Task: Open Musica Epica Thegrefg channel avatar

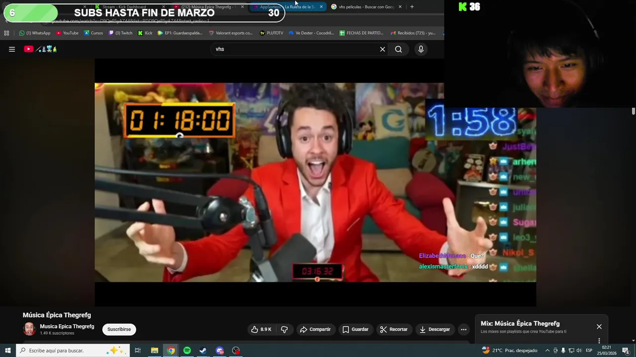Action: tap(29, 329)
